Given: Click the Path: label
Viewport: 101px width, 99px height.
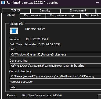Looking at the screenshot, I should 13,49.
